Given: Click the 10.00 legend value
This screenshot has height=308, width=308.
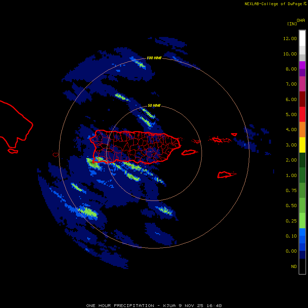Looking at the screenshot, I should [x=290, y=54].
